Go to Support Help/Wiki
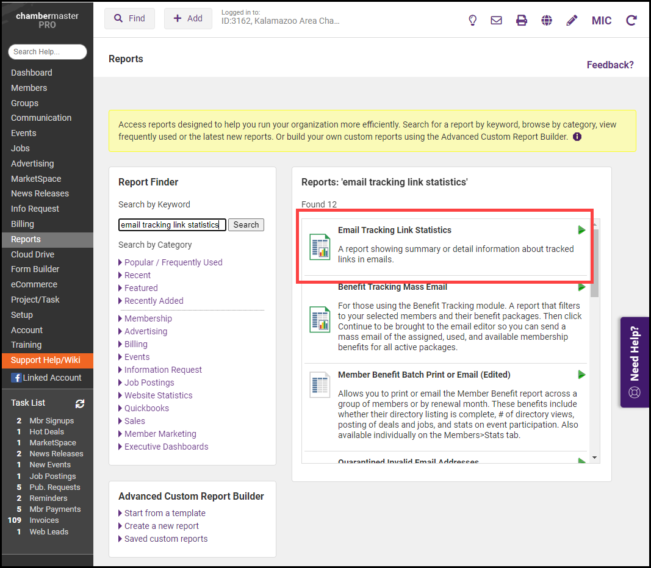The height and width of the screenshot is (568, 651). pos(45,360)
